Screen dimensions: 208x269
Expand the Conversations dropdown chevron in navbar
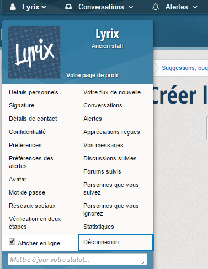(131, 7)
